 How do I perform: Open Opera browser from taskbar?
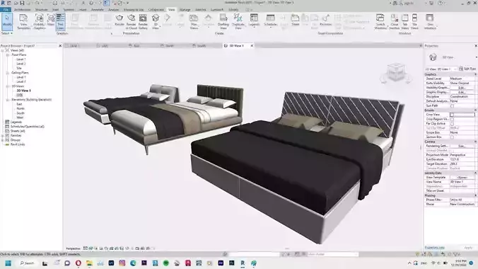(x=78, y=263)
